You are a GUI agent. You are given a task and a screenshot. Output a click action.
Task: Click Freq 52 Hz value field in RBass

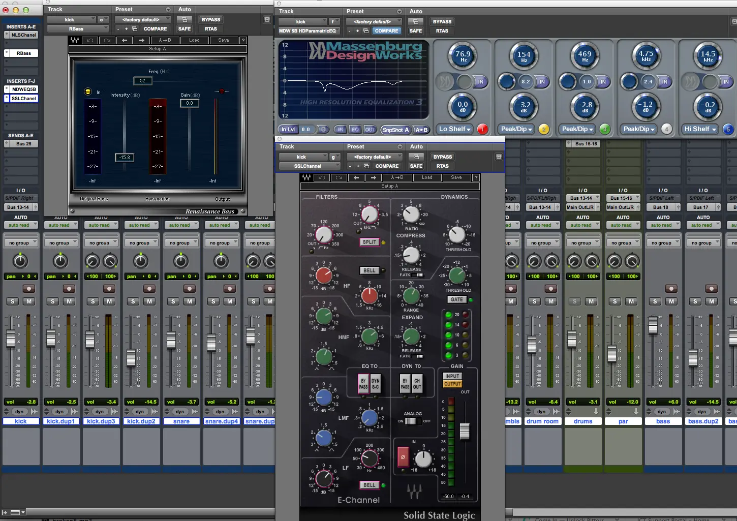click(x=142, y=80)
